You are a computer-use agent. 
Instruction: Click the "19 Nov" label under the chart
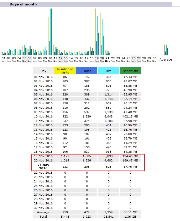tap(97, 59)
